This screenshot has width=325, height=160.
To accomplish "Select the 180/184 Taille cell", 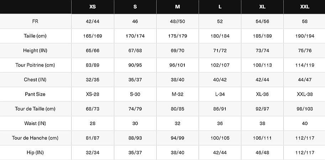I will point(220,36).
